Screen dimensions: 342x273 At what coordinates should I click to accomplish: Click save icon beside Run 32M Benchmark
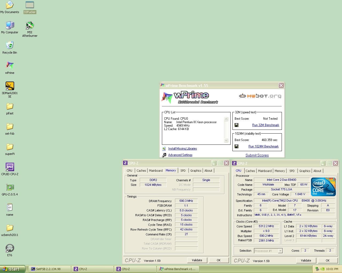point(236,125)
